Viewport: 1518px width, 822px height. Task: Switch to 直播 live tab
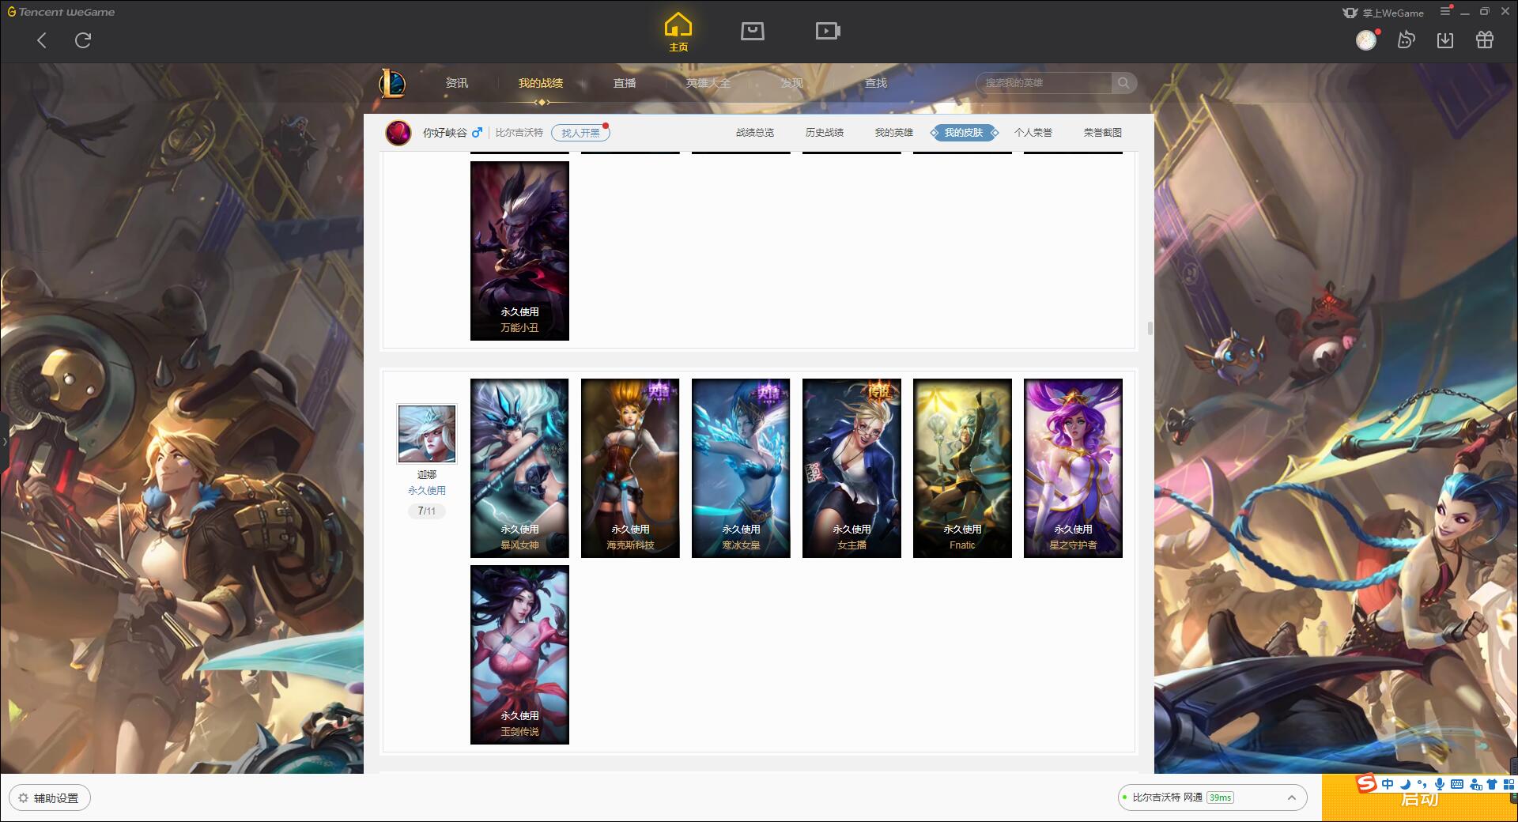tap(625, 83)
